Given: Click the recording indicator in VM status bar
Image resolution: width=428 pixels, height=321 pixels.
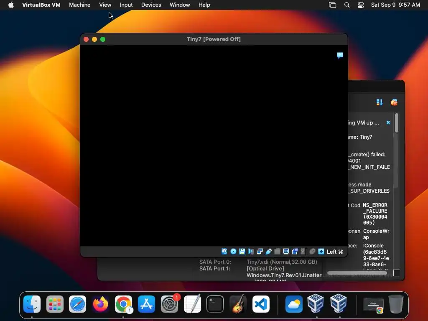Looking at the screenshot, I should click(295, 251).
